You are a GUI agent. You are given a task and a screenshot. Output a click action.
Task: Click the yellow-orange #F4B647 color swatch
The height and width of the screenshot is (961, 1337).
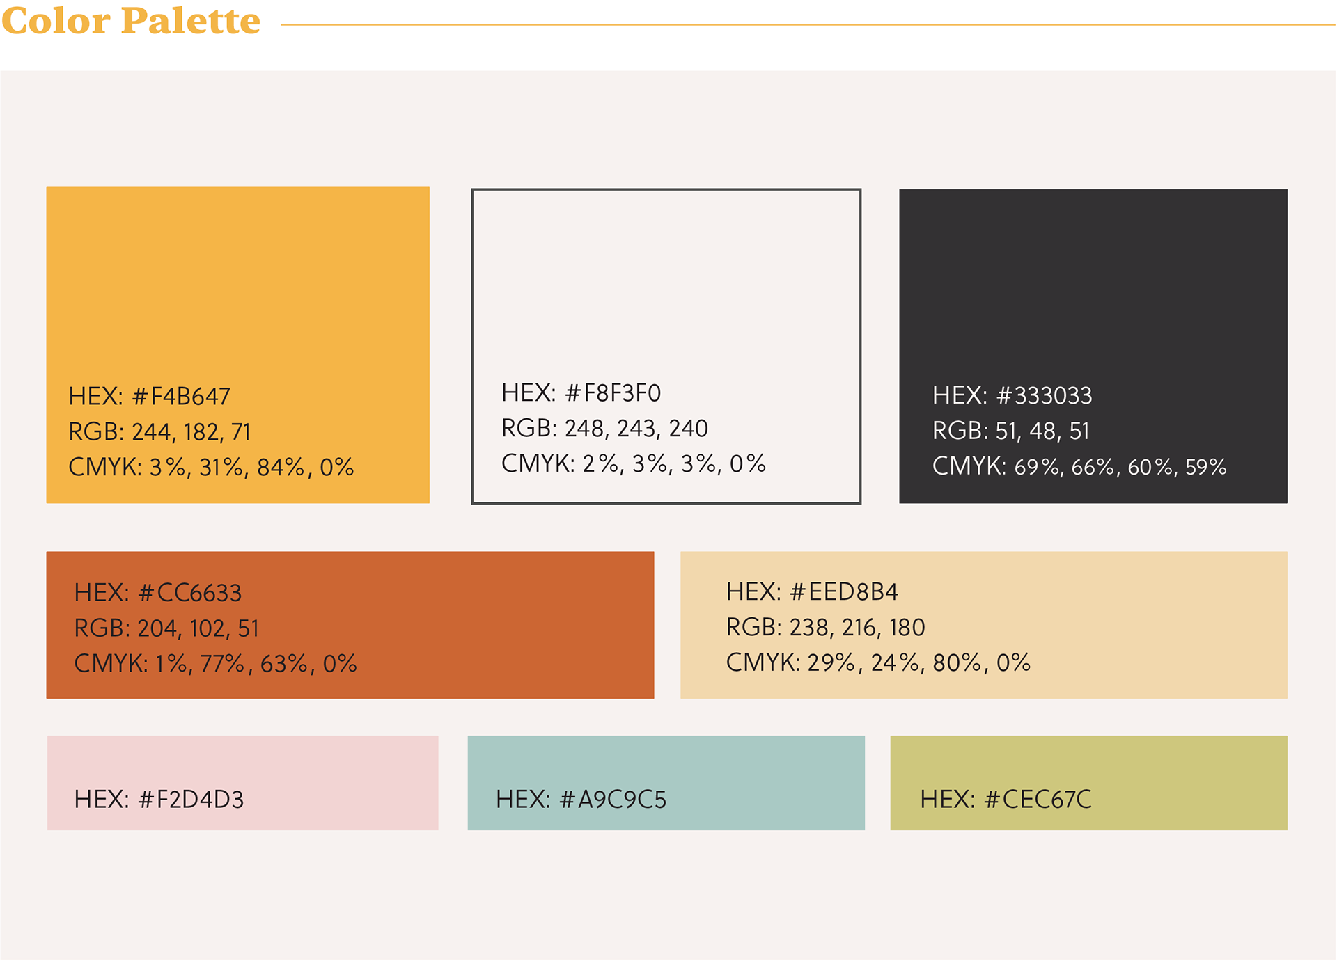[x=237, y=344]
